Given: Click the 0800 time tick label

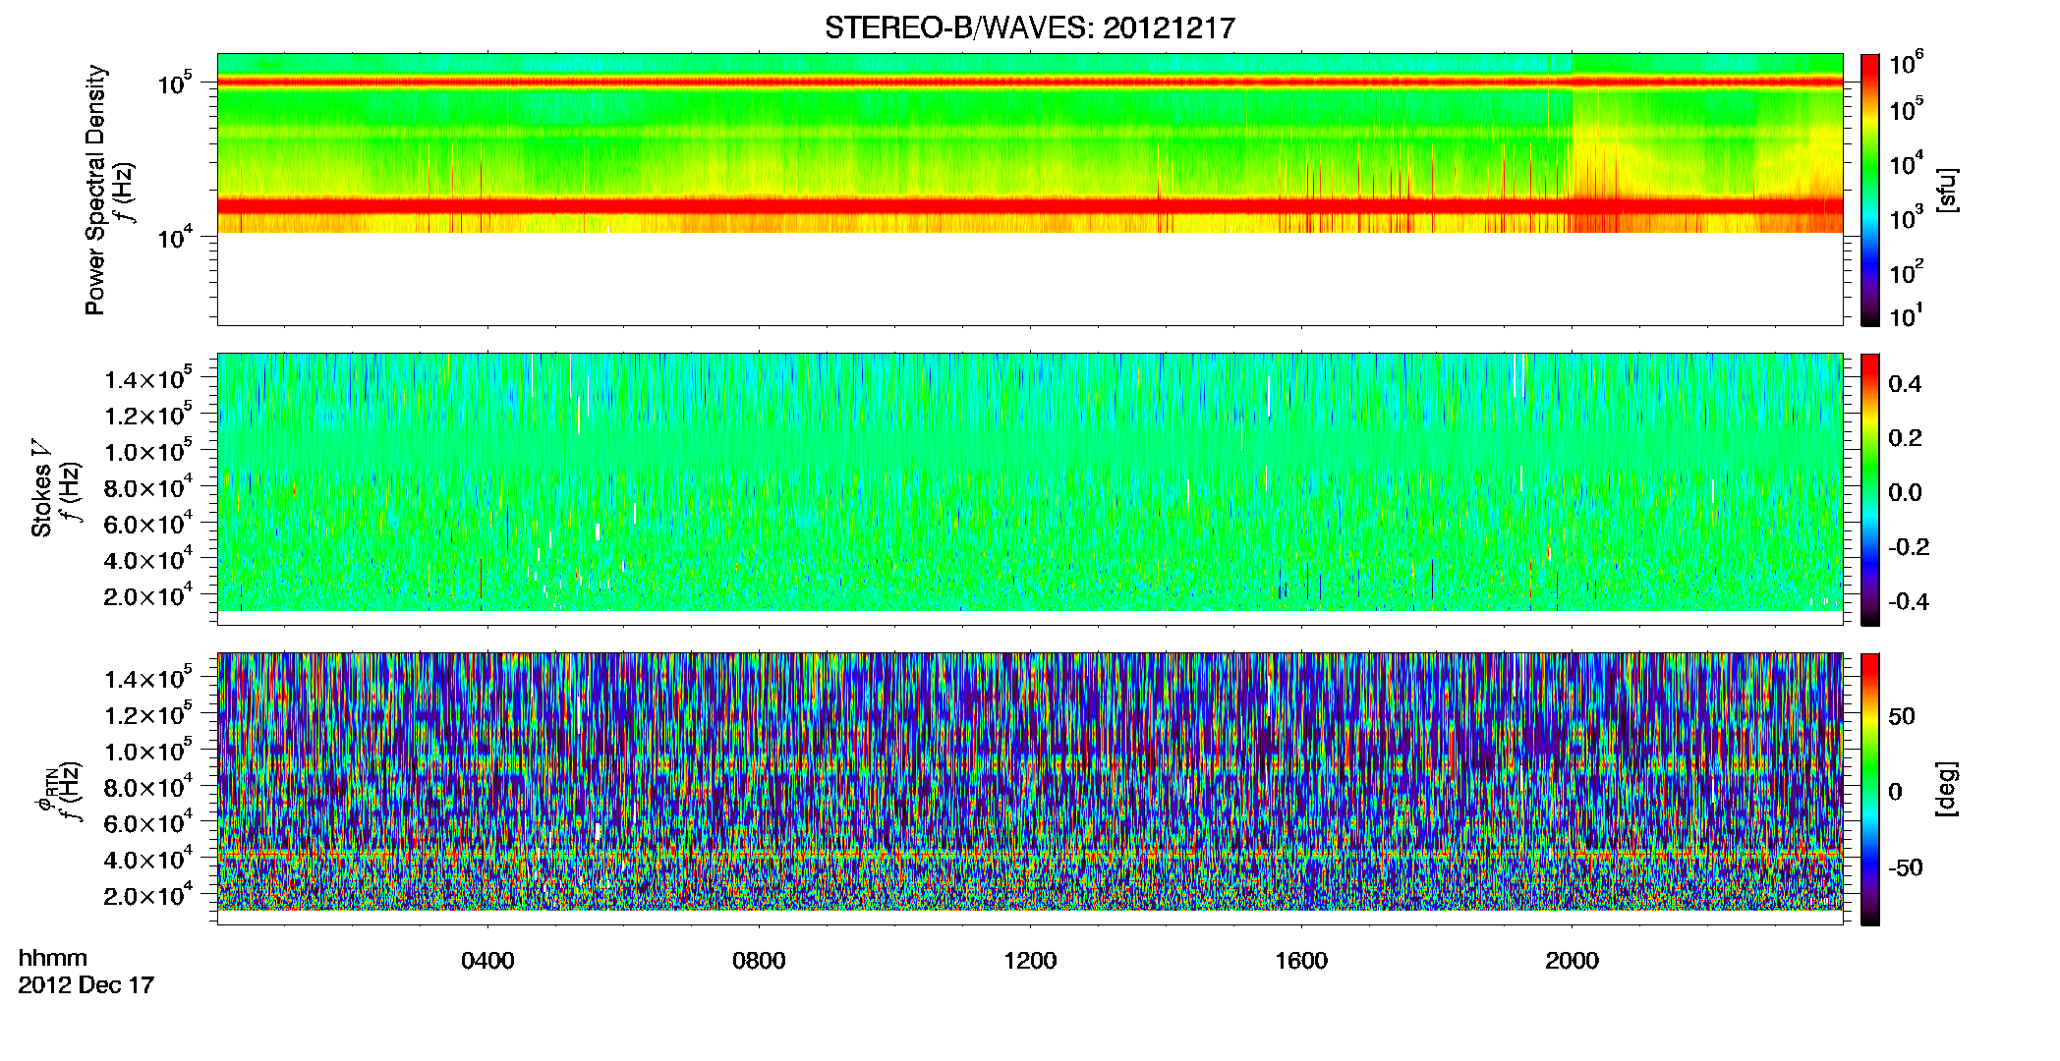Looking at the screenshot, I should pos(759,960).
